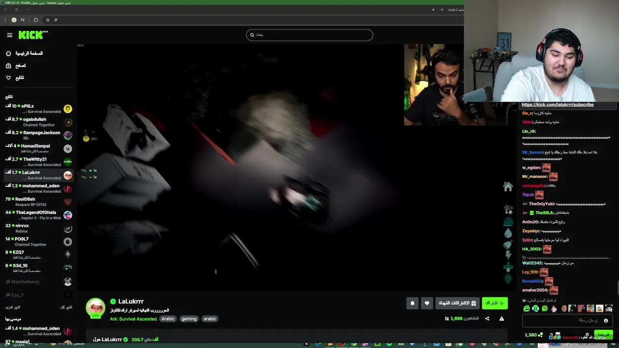Click the KICK logo

pyautogui.click(x=33, y=35)
